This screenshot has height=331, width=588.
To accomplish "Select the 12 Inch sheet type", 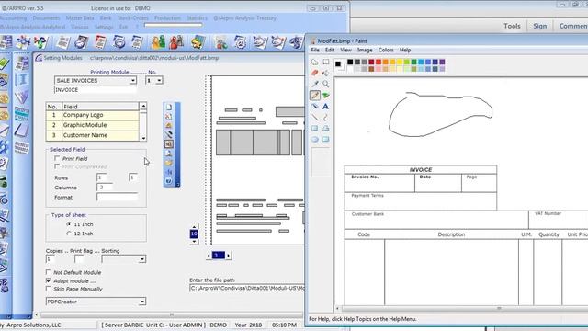I will tap(69, 234).
